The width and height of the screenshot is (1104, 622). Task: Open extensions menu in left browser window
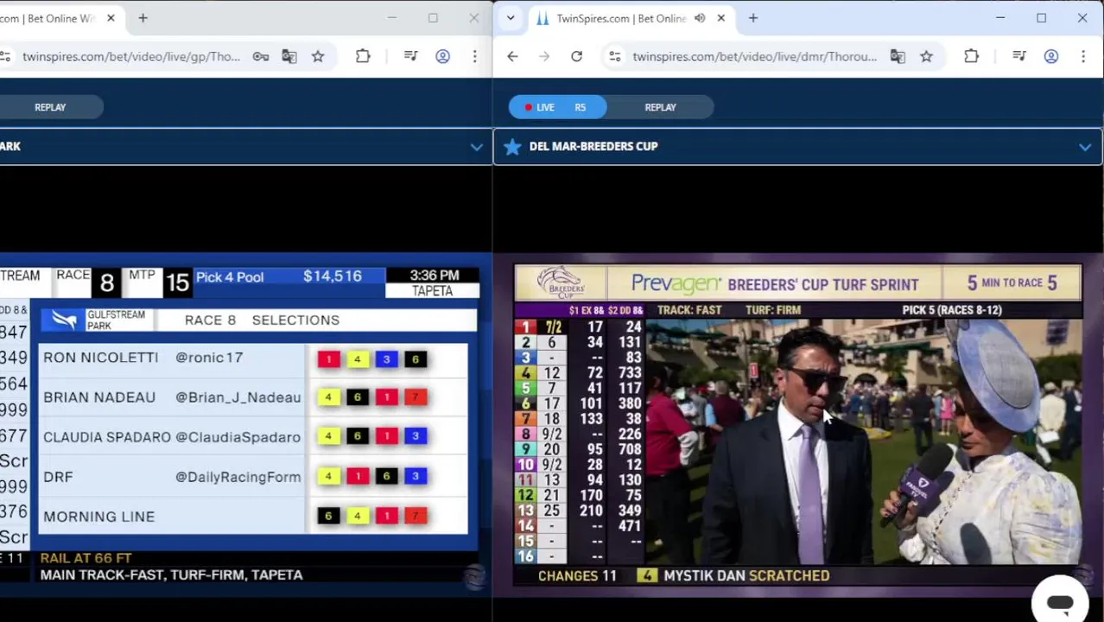tap(363, 57)
